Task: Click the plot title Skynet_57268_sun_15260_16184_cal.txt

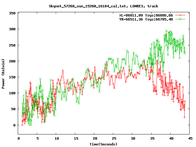Action: (103, 6)
